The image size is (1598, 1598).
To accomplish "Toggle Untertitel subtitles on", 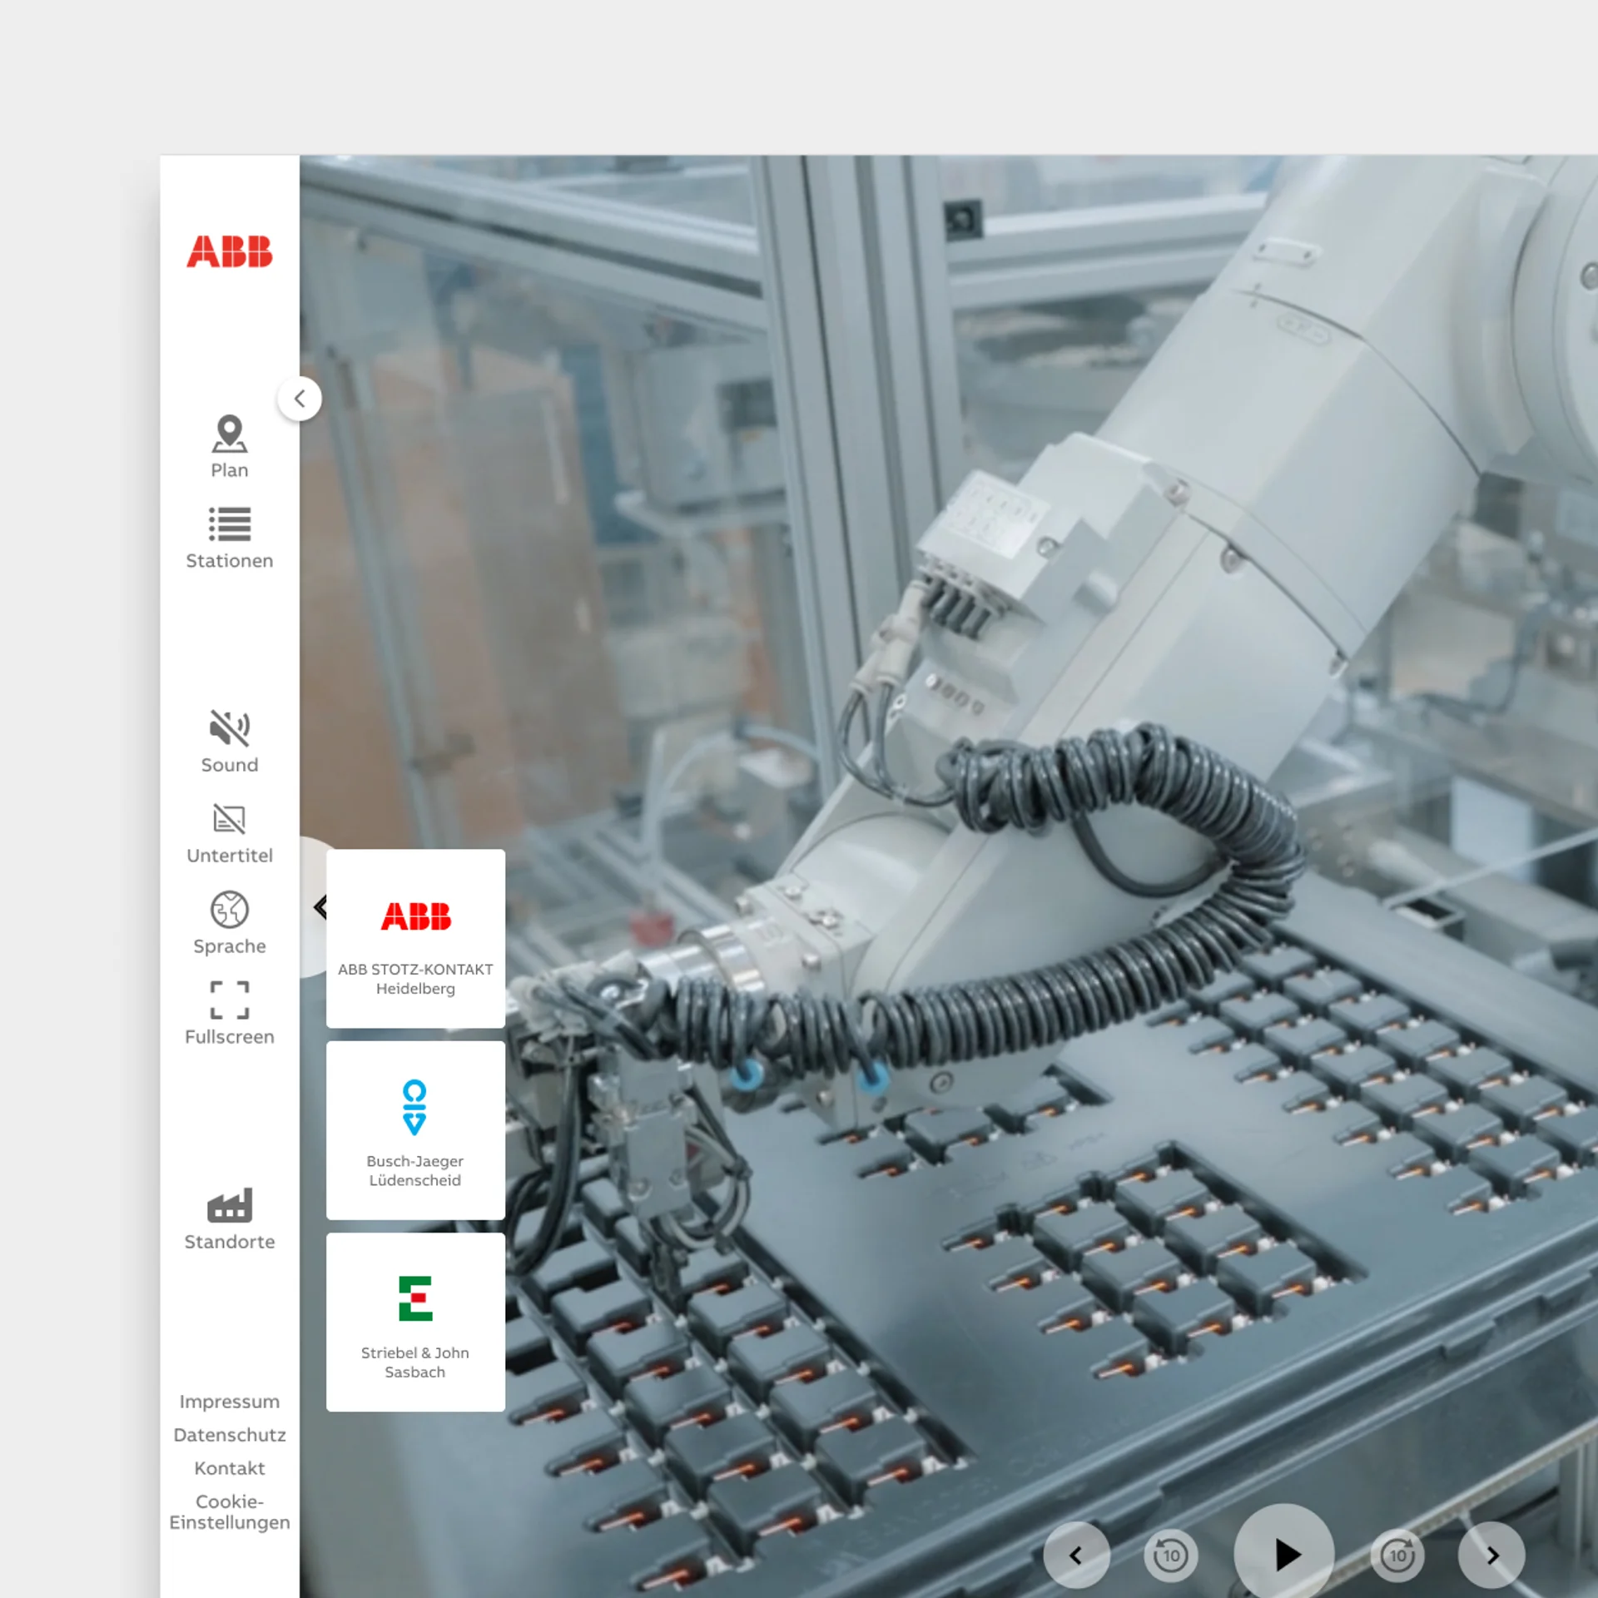I will 229,832.
